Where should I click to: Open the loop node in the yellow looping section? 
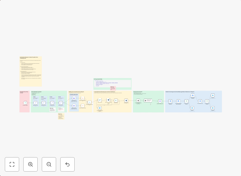[x=100, y=100]
